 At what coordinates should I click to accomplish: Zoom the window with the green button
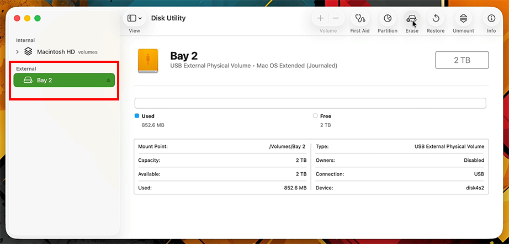coord(38,18)
